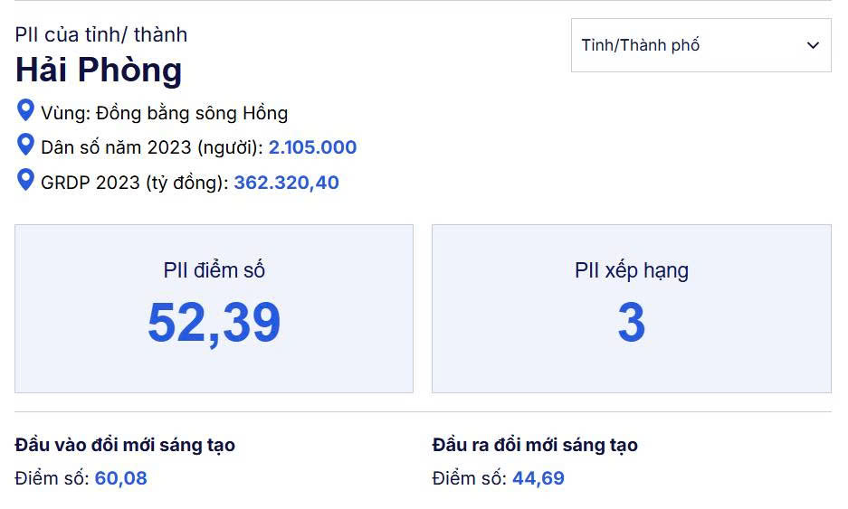Viewport: 848px width, 509px height.
Task: Click the GRDP value 362.320,40
Action: click(x=286, y=183)
